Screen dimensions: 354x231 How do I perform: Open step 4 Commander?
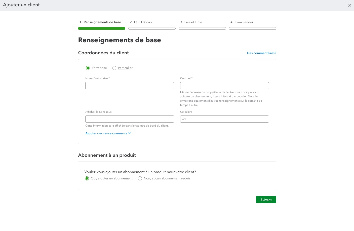coord(242,22)
